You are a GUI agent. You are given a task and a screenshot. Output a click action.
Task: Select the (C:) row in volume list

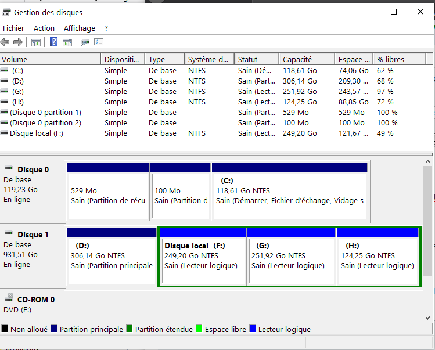(x=18, y=70)
